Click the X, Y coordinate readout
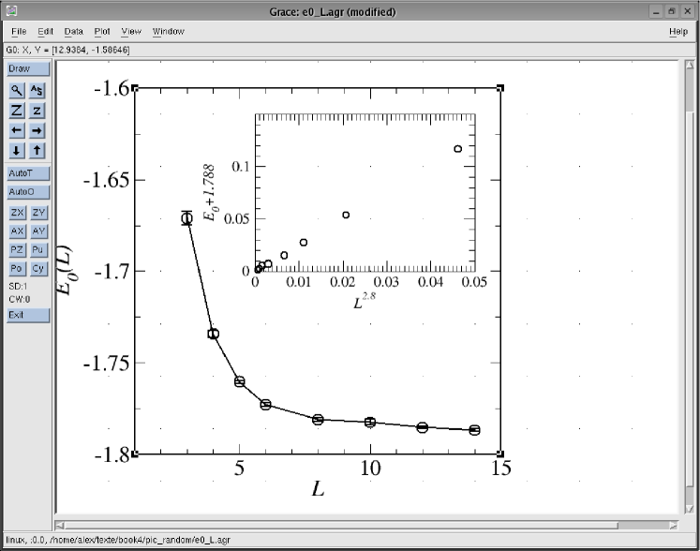Screen dimensions: 700x551 tap(67, 50)
